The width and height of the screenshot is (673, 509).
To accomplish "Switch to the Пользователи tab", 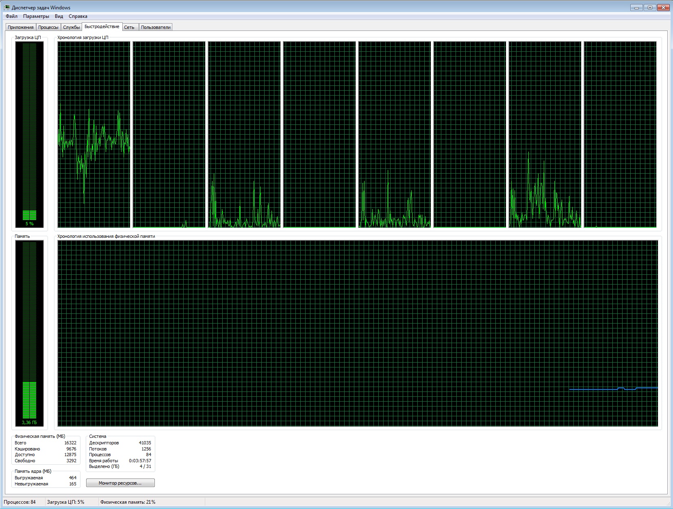I will [x=156, y=27].
